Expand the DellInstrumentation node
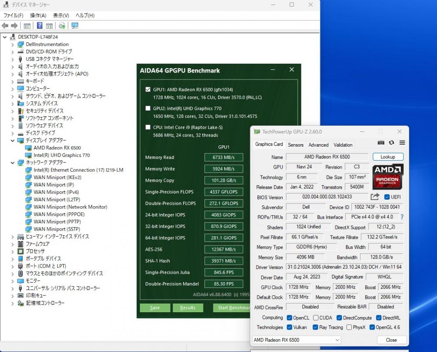437x352 pixels. [x=13, y=45]
